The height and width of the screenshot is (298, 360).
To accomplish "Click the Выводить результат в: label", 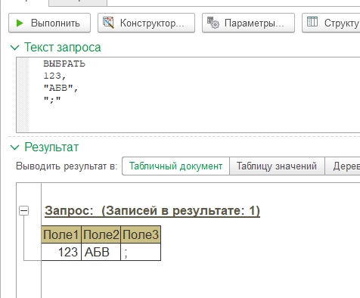I will click(67, 166).
